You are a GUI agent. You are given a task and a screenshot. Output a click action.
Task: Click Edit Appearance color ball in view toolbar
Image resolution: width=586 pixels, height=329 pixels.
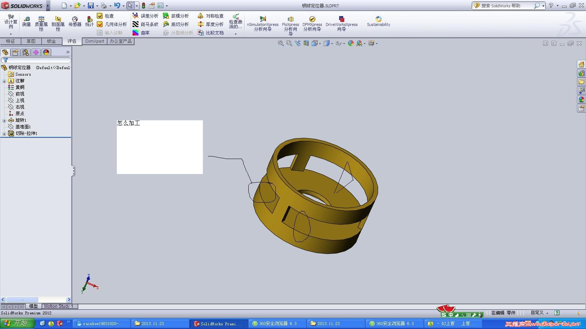click(x=351, y=43)
